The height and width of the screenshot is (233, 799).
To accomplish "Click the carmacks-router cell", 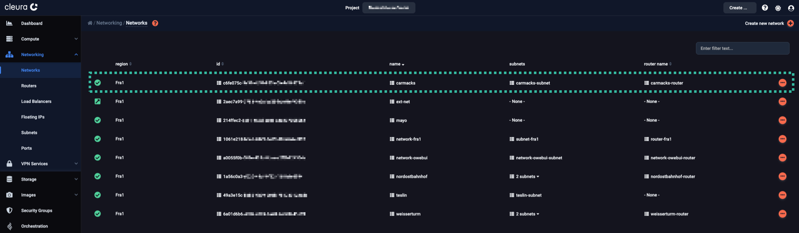I will [x=663, y=83].
